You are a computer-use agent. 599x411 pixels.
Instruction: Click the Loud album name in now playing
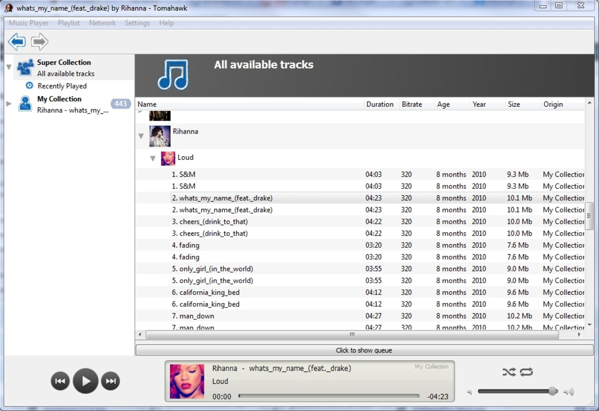[220, 381]
